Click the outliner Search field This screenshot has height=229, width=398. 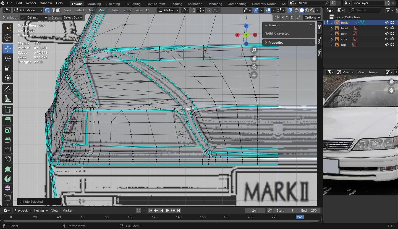(x=365, y=10)
